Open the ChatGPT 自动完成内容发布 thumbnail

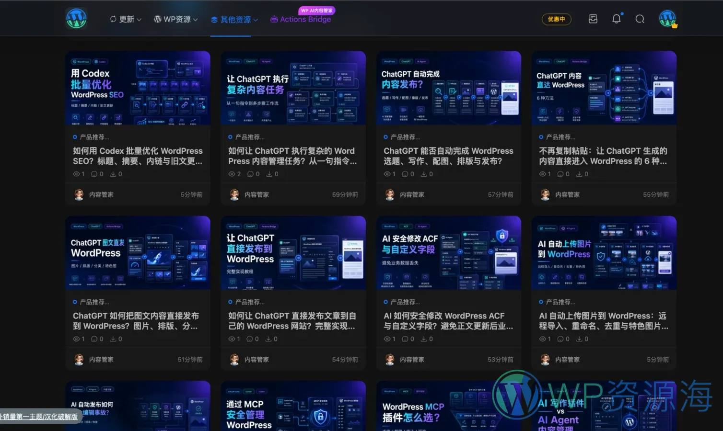click(448, 88)
